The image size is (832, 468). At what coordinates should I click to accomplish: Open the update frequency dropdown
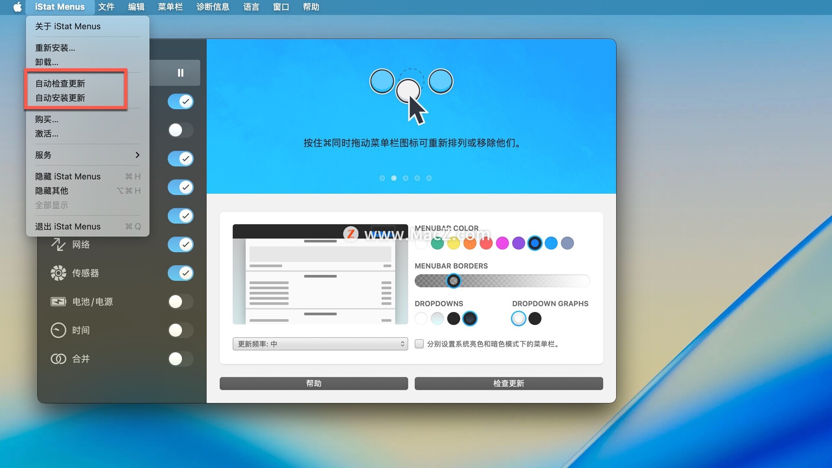320,344
